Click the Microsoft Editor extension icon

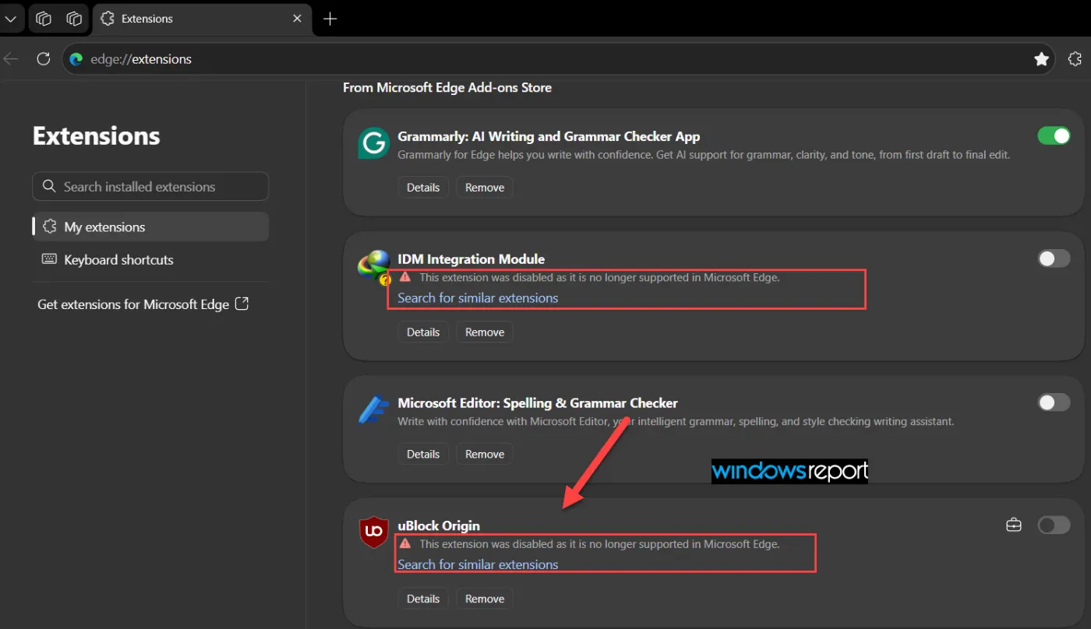click(x=373, y=410)
